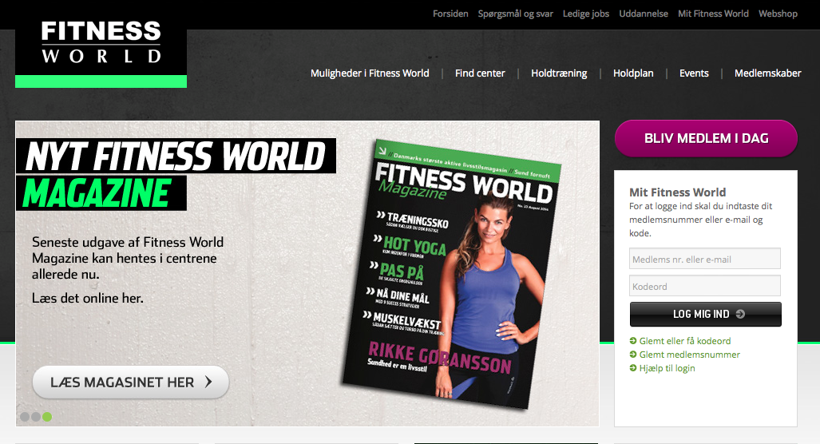Click the 'Nyt Fitness World' banner headline

(x=176, y=156)
